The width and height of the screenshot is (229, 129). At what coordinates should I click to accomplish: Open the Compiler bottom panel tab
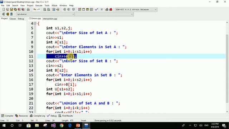coord(7,116)
